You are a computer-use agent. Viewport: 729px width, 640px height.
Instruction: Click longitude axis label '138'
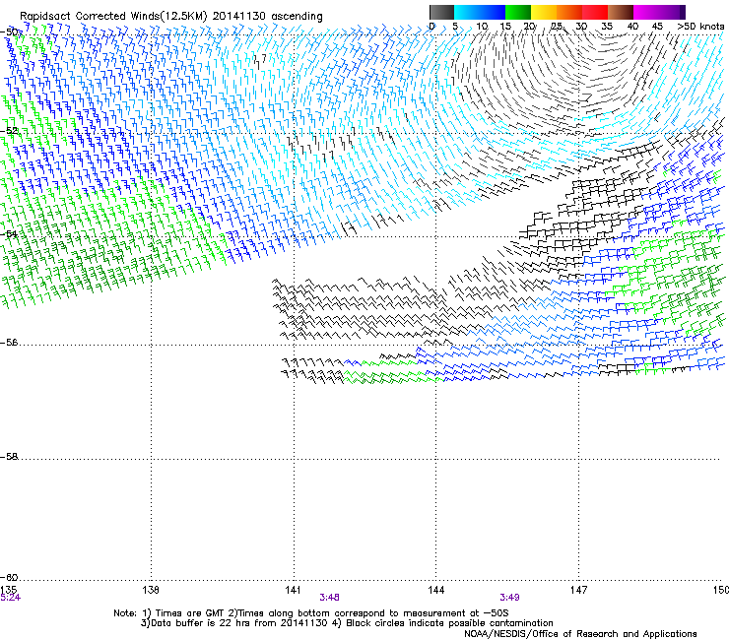[x=151, y=590]
